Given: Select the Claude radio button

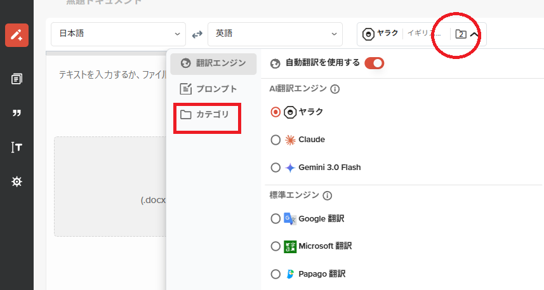Looking at the screenshot, I should click(275, 140).
